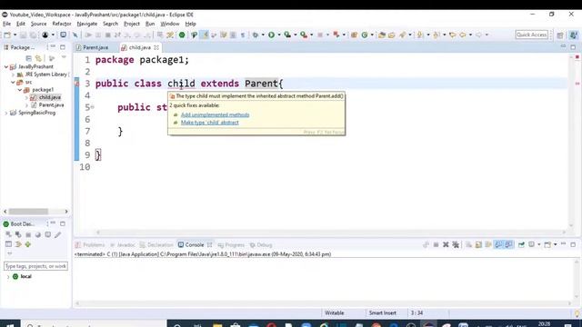Click the Quick Access search field
The image size is (582, 327).
pyautogui.click(x=531, y=35)
